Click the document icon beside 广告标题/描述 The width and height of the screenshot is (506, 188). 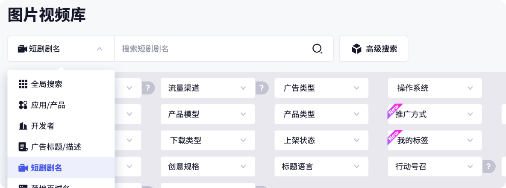point(23,147)
